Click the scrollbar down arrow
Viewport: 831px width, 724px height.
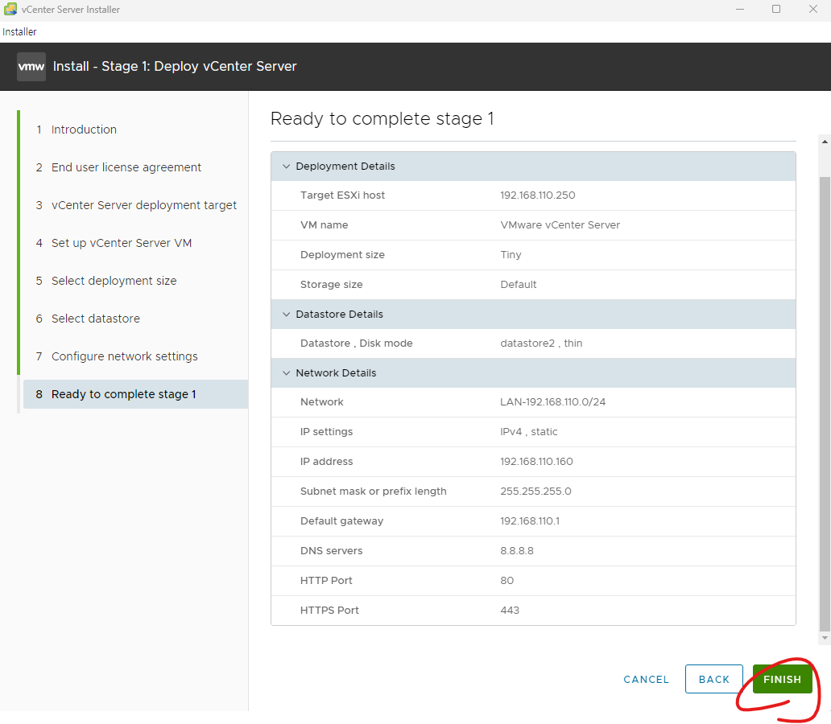825,638
